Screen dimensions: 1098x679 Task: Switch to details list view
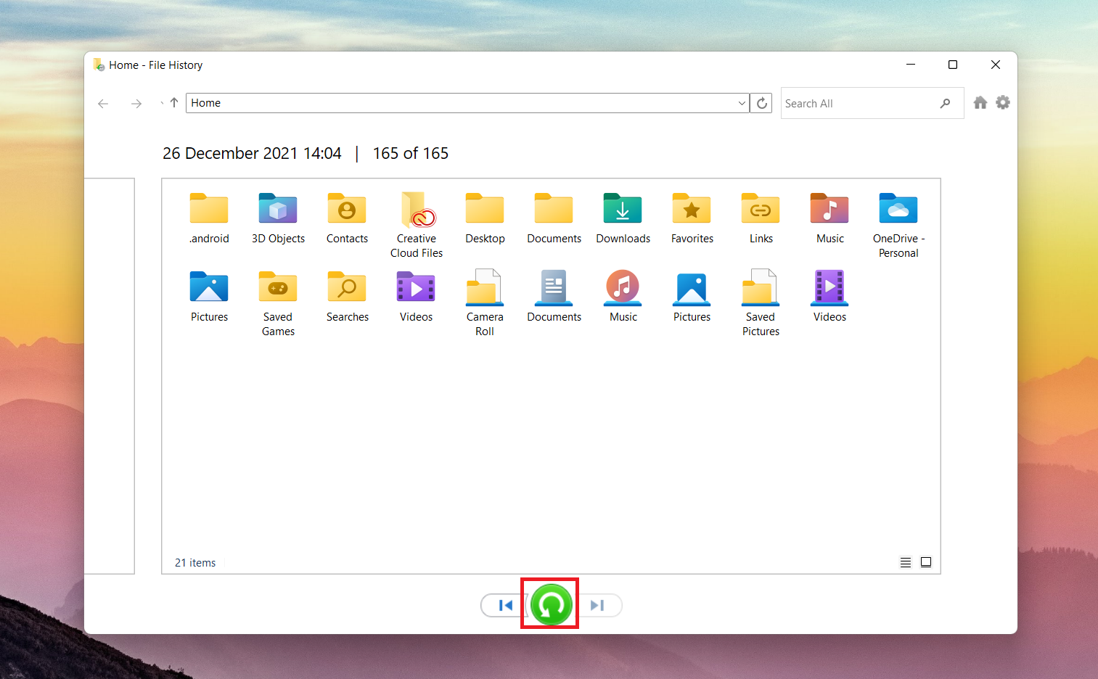[x=905, y=561]
